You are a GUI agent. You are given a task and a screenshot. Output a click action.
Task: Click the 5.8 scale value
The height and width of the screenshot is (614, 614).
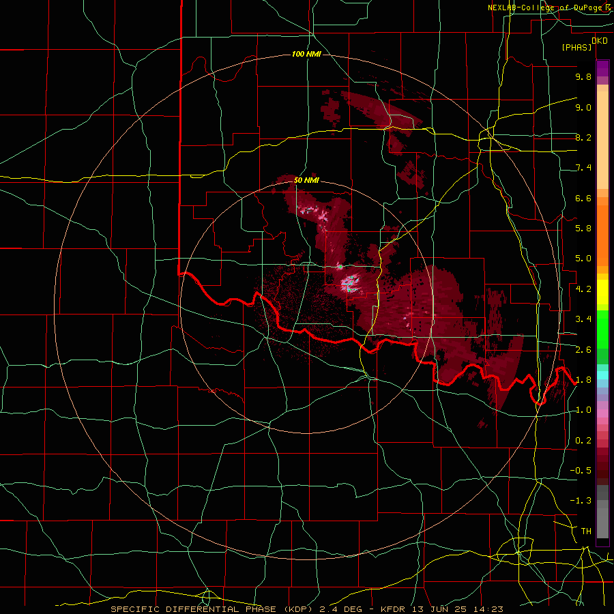pos(583,229)
